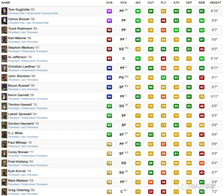Open the Paul Millsap '18 name link

20,143
